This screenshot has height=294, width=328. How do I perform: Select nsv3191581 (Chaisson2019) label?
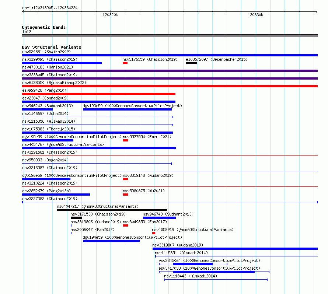point(50,152)
